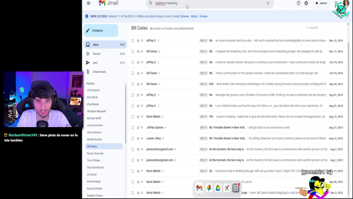Select Tom Pritzker in People list
Viewport: 353px width, 199px height.
tap(93, 160)
